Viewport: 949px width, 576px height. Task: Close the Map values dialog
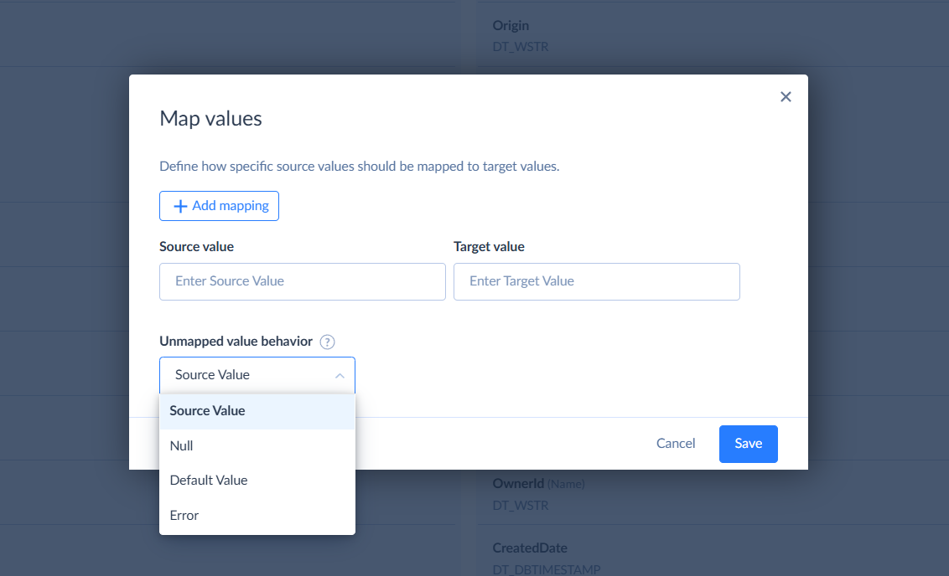(786, 97)
